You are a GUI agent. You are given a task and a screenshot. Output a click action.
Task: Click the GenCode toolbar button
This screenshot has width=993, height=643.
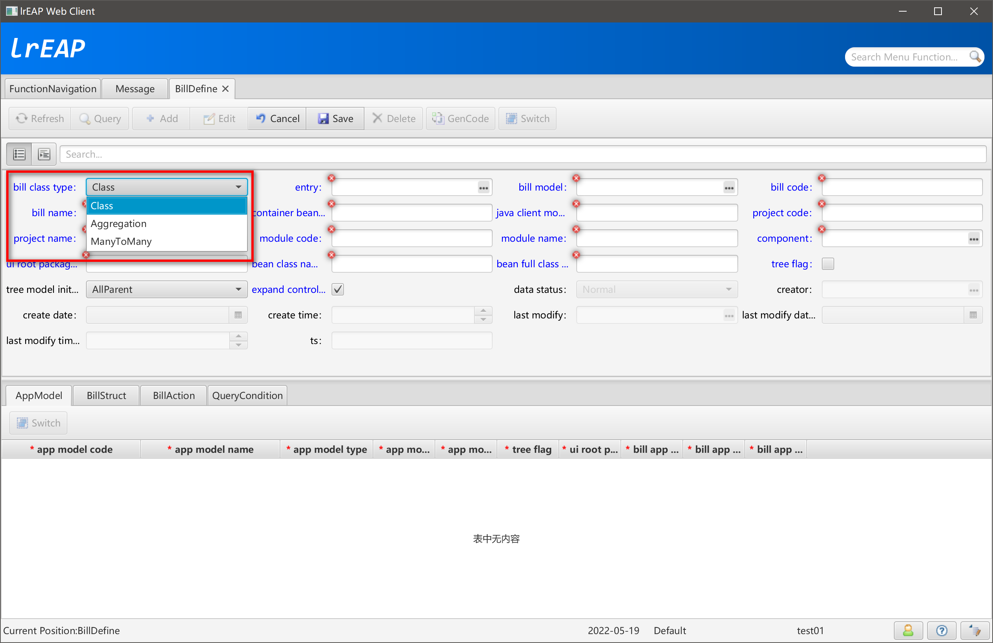[460, 119]
